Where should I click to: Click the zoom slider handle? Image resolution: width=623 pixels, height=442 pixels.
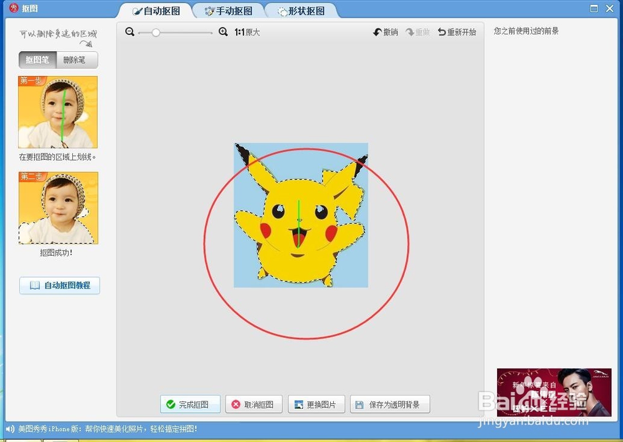(156, 32)
